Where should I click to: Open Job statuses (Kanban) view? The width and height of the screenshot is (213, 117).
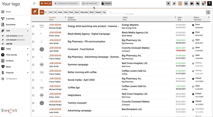coord(15,40)
